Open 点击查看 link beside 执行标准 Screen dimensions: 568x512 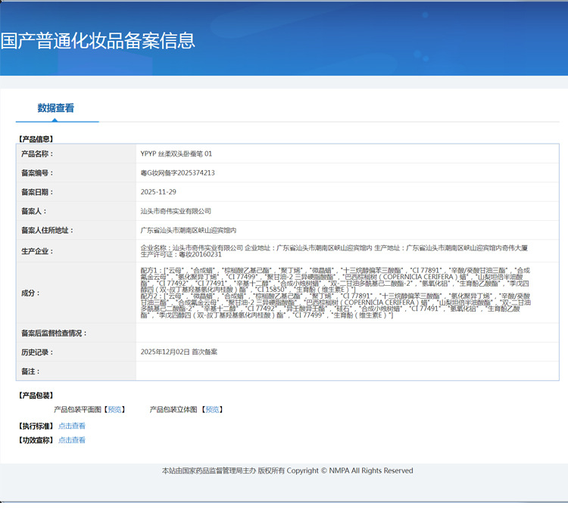72,426
